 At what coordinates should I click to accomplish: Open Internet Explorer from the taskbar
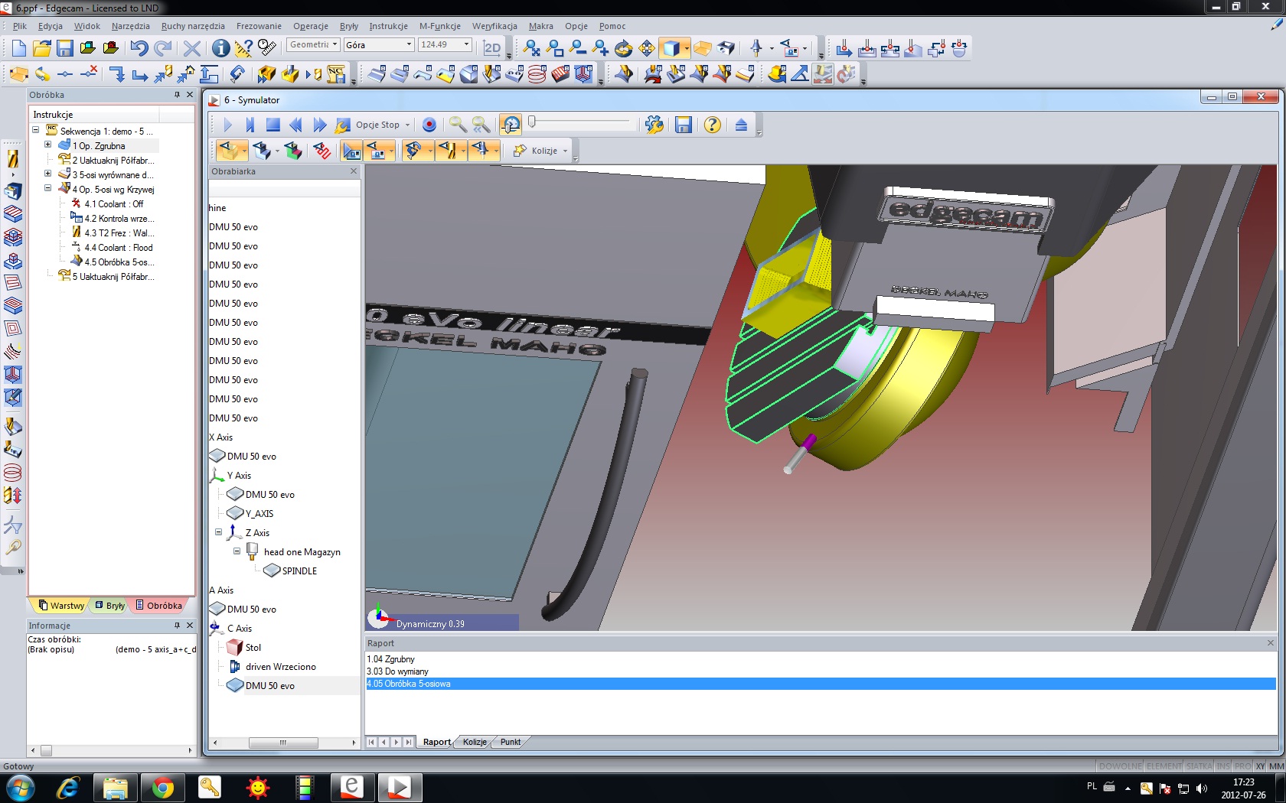[x=68, y=787]
